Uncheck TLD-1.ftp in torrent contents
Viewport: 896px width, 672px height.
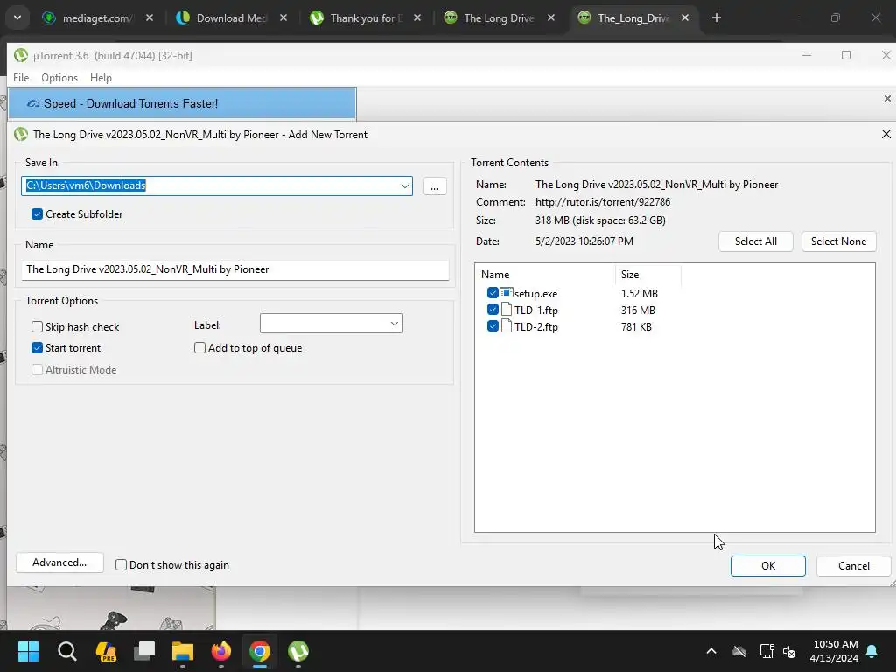[493, 310]
